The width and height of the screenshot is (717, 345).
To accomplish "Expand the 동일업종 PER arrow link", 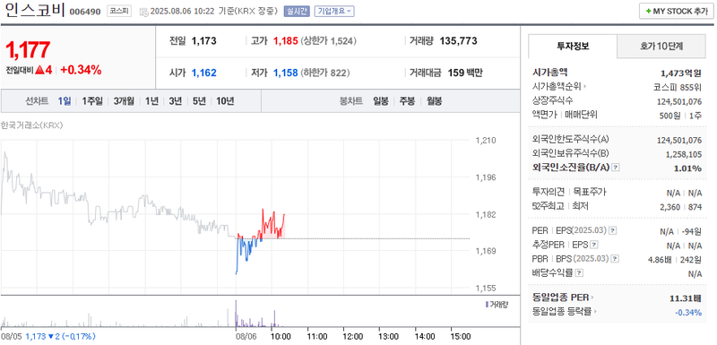I will [592, 298].
